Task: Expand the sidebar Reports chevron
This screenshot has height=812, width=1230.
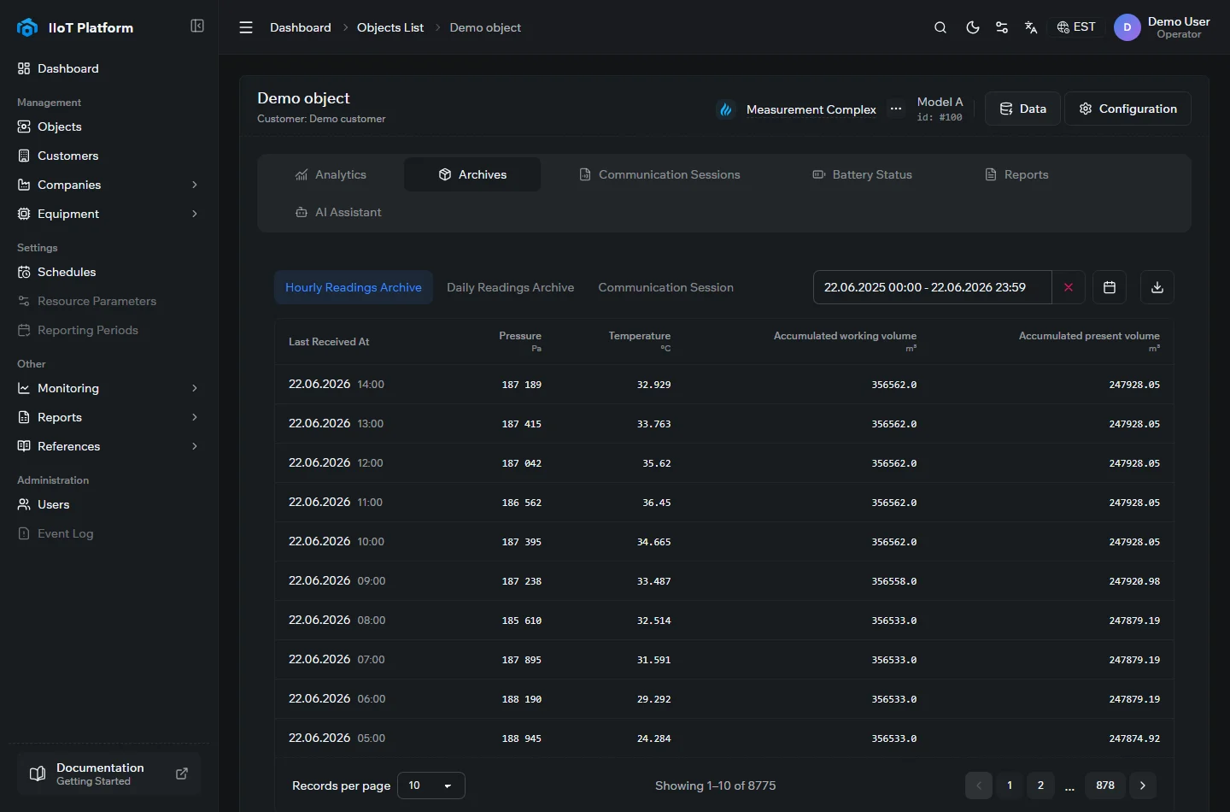Action: pos(195,417)
